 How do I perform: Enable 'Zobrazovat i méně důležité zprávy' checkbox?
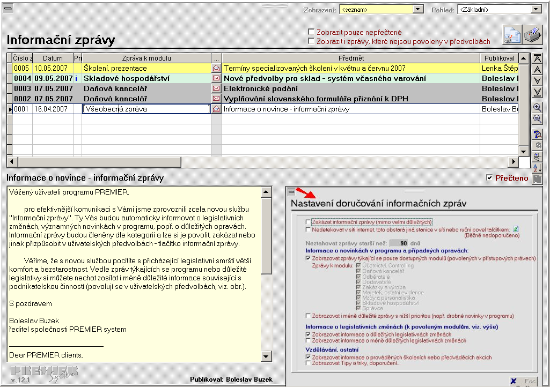tap(308, 316)
